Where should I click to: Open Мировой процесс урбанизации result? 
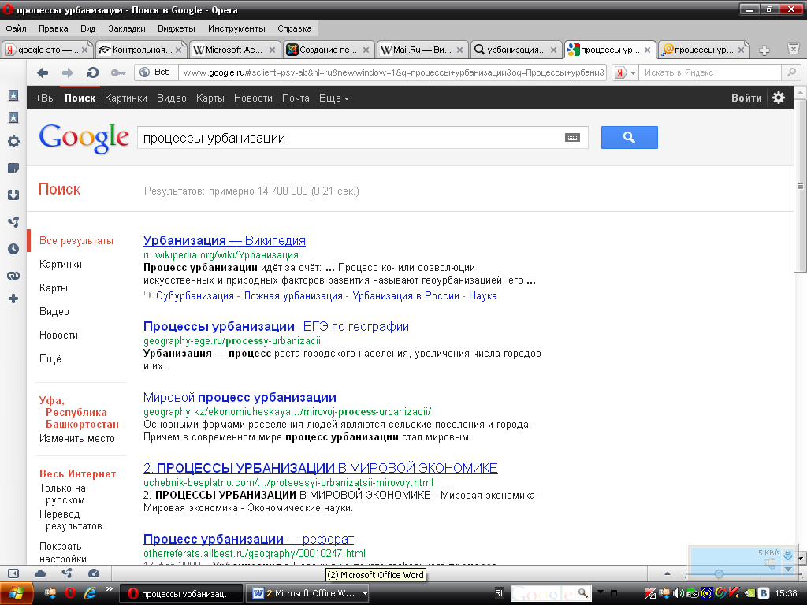(x=240, y=397)
